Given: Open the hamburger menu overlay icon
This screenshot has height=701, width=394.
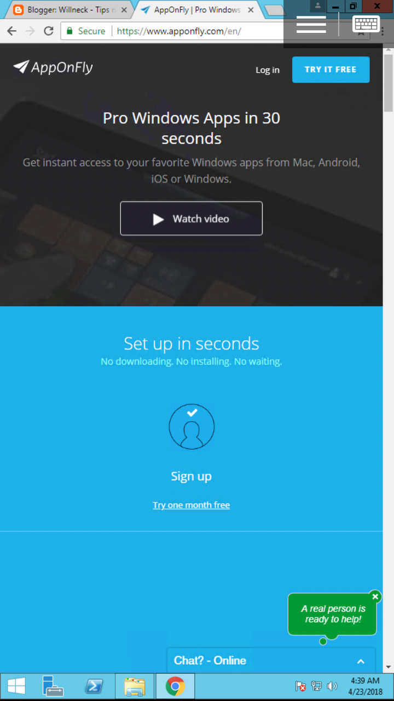Looking at the screenshot, I should 311,25.
